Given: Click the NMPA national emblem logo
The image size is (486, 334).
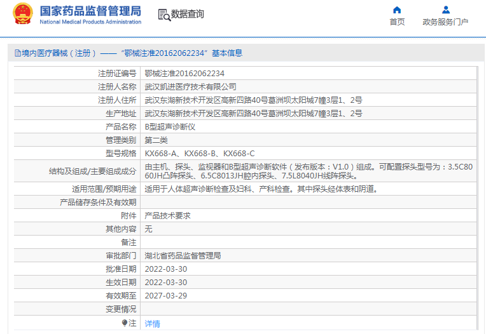Looking at the screenshot, I should click(x=22, y=14).
